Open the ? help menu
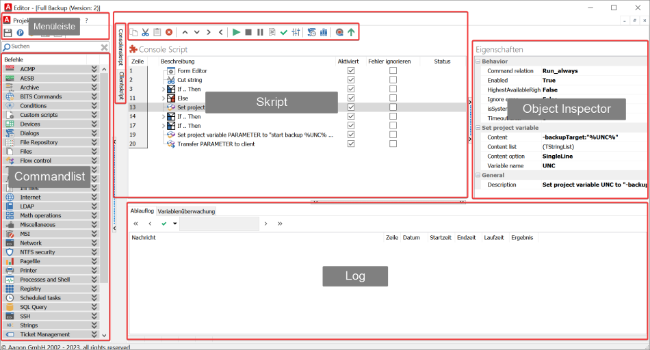Image resolution: width=650 pixels, height=350 pixels. [87, 21]
